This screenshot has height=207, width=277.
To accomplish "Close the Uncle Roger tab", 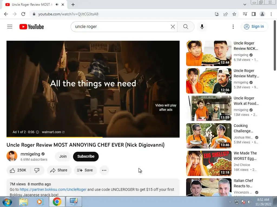I will tap(63, 5).
